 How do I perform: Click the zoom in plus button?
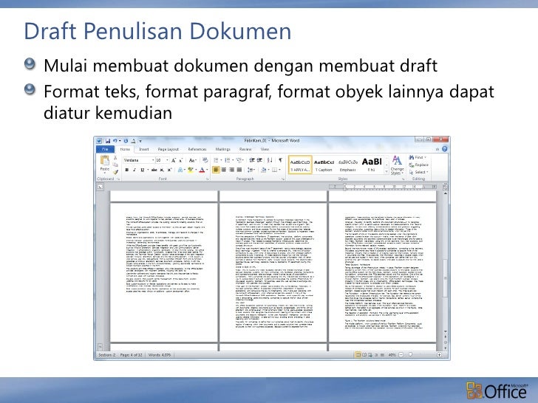coord(439,355)
